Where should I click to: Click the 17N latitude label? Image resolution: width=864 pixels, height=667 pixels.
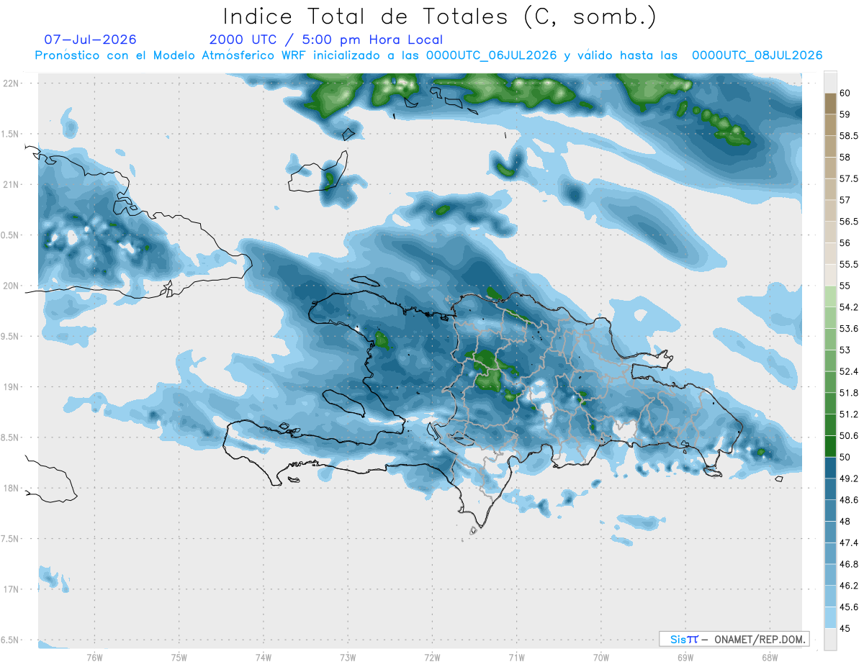pos(10,589)
